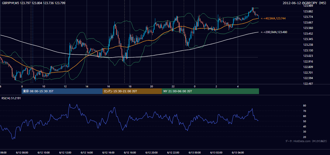This screenshot has width=330, height=155.
Task: Click the '6/13 04:00' bottom date label
Action: pyautogui.click(x=238, y=153)
